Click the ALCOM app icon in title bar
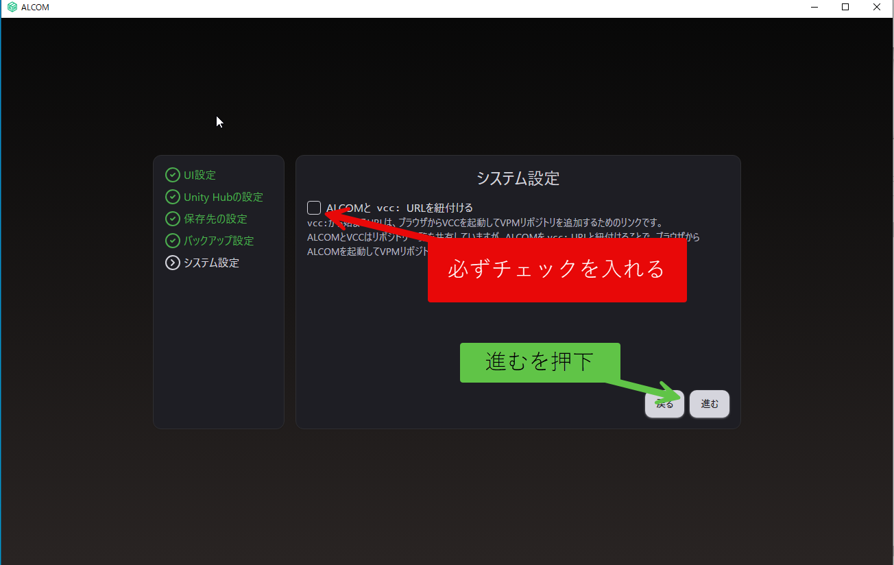The image size is (894, 565). 12,8
